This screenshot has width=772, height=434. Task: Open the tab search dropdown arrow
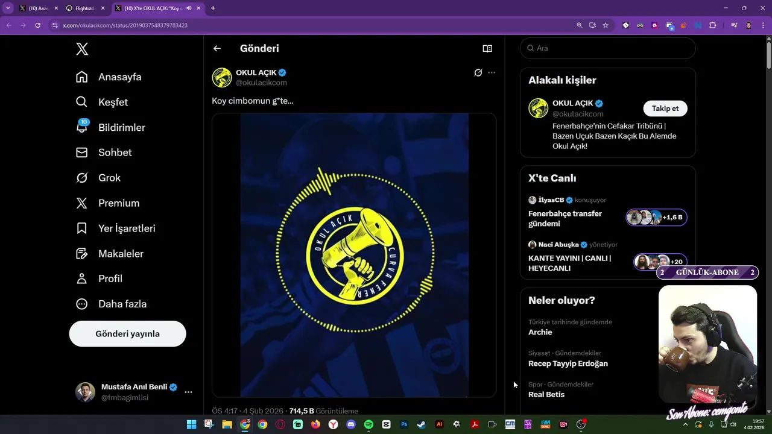coord(8,8)
